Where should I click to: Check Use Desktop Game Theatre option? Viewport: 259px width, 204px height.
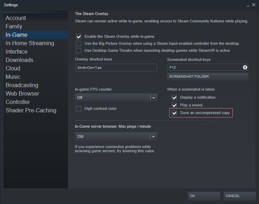79,51
